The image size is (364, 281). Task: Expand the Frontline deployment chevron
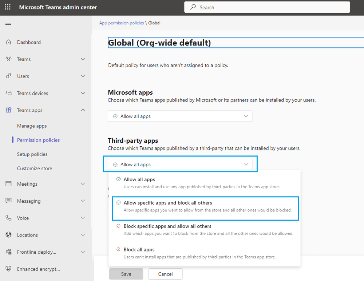(x=83, y=252)
